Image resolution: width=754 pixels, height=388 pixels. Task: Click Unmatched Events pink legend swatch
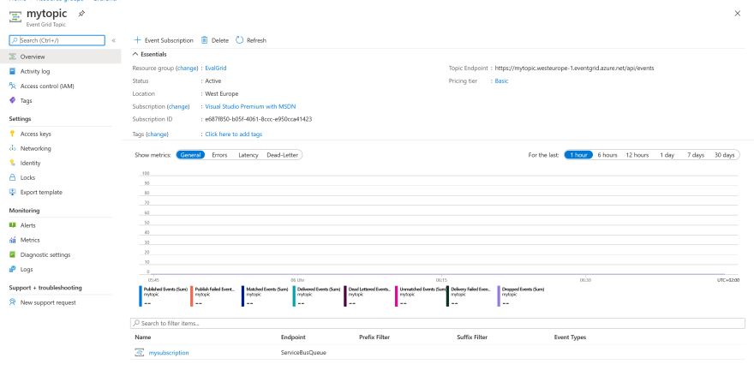pyautogui.click(x=396, y=296)
